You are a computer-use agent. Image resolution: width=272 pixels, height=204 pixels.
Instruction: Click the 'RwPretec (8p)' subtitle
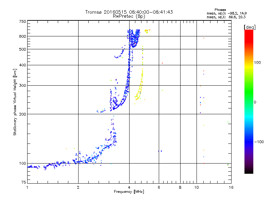[129, 16]
